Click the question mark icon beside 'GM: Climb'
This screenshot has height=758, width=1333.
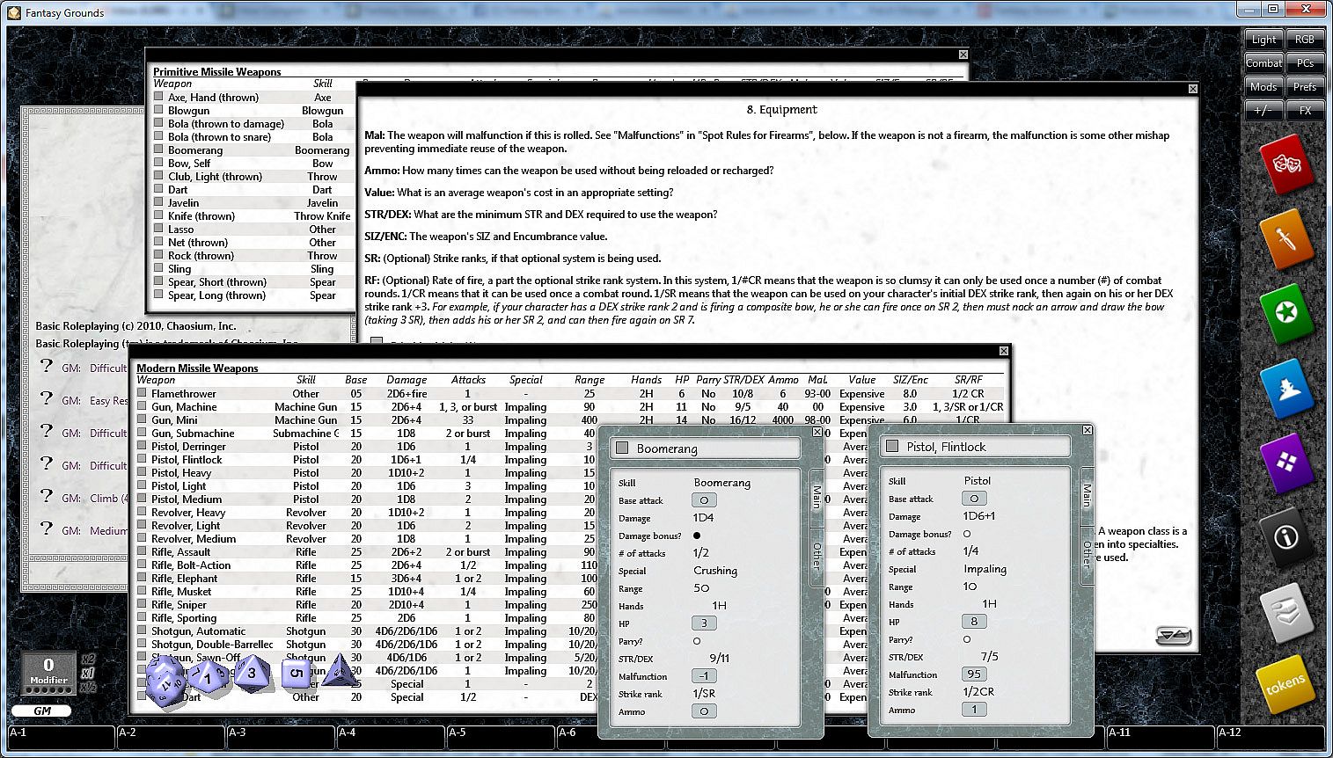pos(47,497)
